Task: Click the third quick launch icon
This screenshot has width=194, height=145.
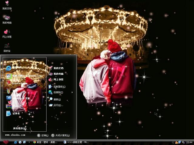Action: [x=25, y=142]
